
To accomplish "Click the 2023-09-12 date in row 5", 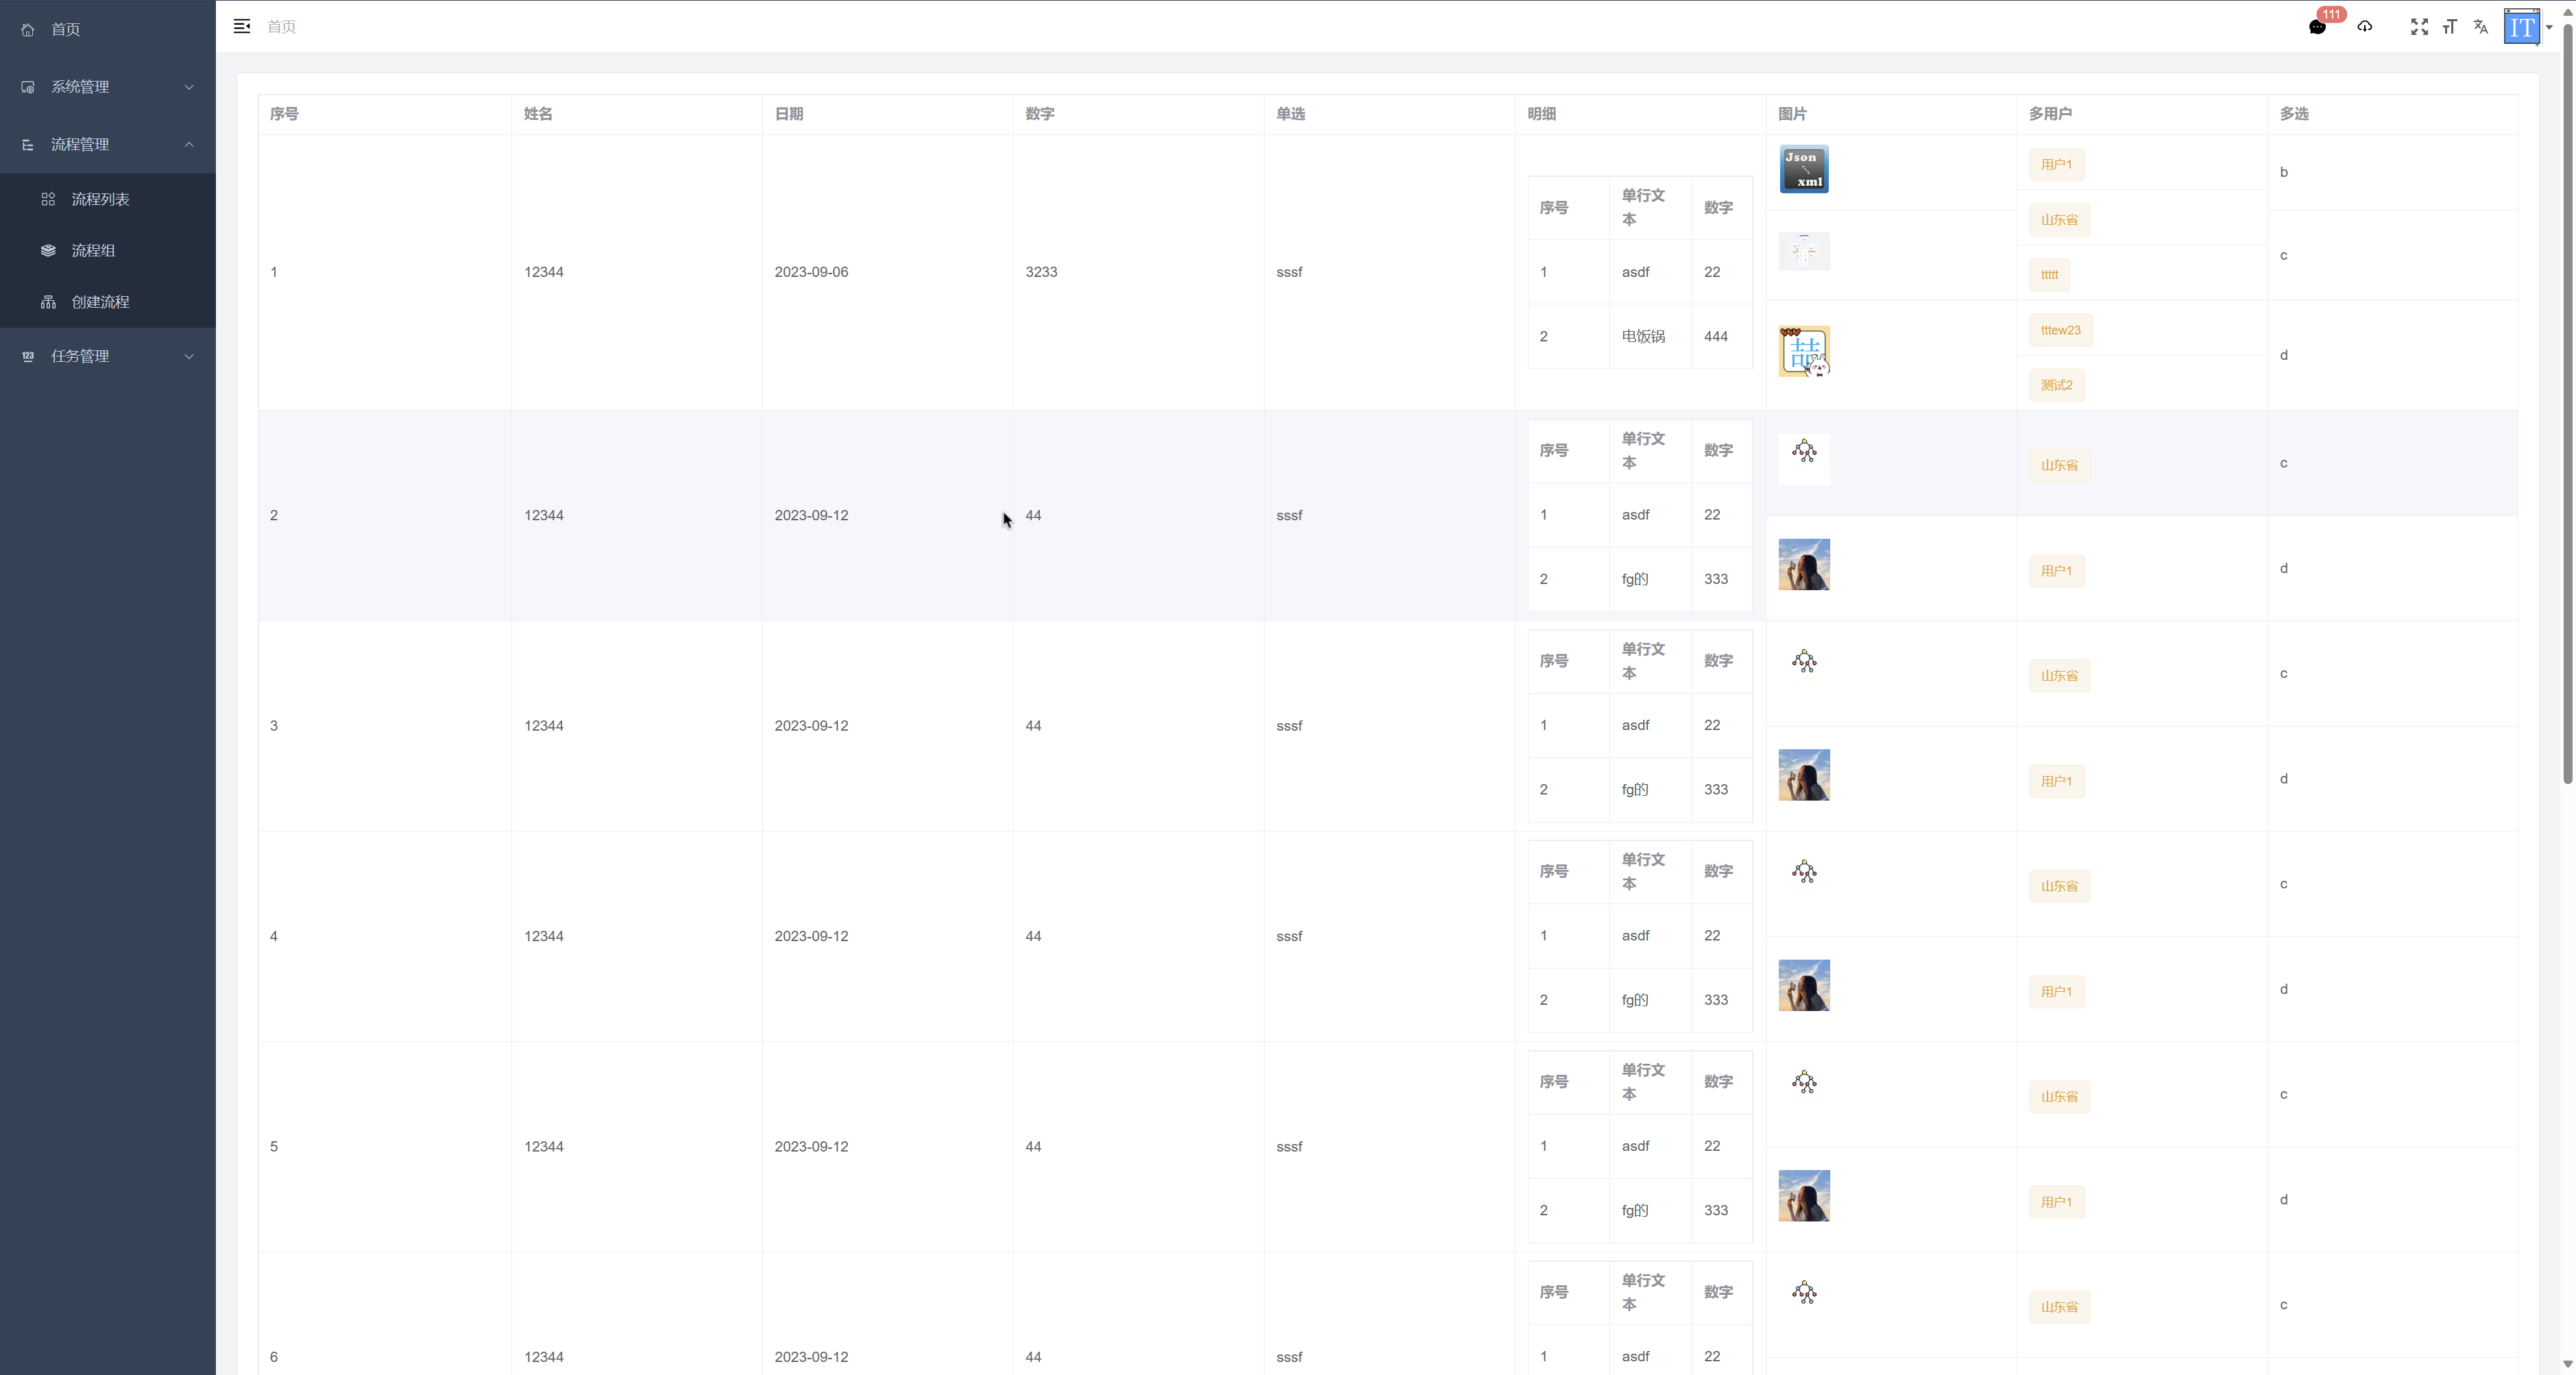I will point(811,1147).
